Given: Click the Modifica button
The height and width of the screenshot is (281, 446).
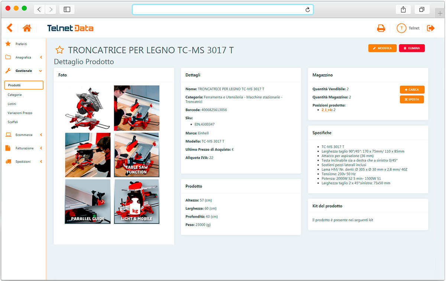Looking at the screenshot, I should coord(382,48).
